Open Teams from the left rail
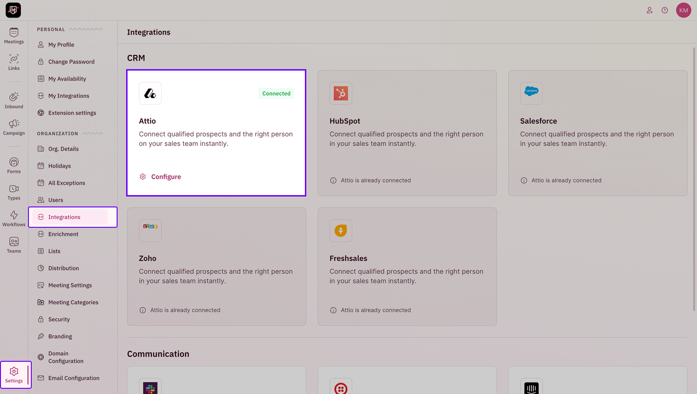This screenshot has width=697, height=394. pos(14,245)
